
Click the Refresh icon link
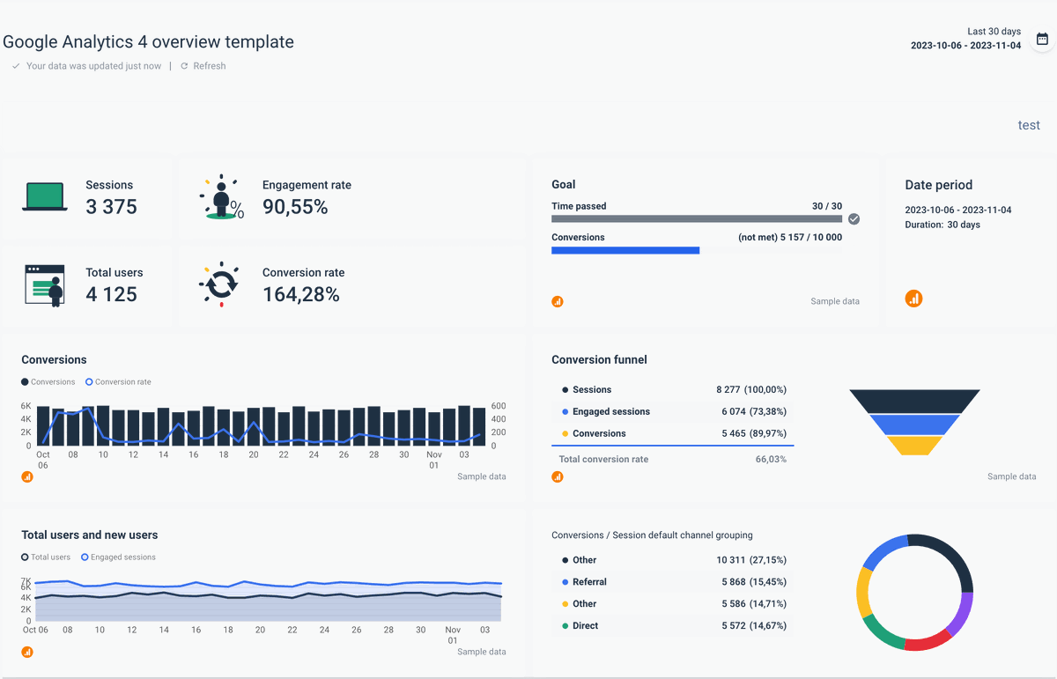(184, 66)
